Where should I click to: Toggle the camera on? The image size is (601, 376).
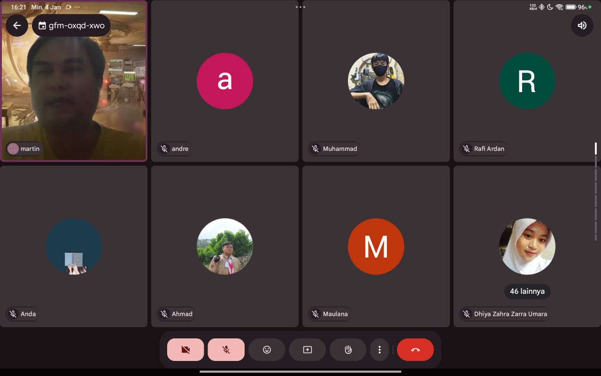click(185, 350)
